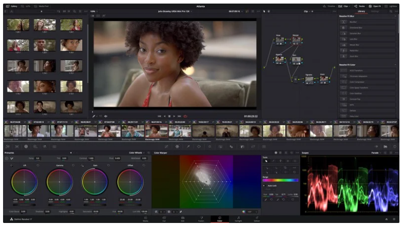
Task: Click the Gain wheel white point picker
Action: click(82, 165)
